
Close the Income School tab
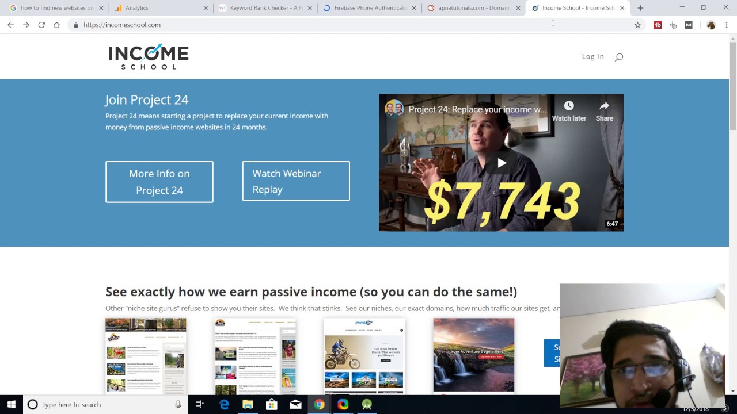pyautogui.click(x=622, y=8)
